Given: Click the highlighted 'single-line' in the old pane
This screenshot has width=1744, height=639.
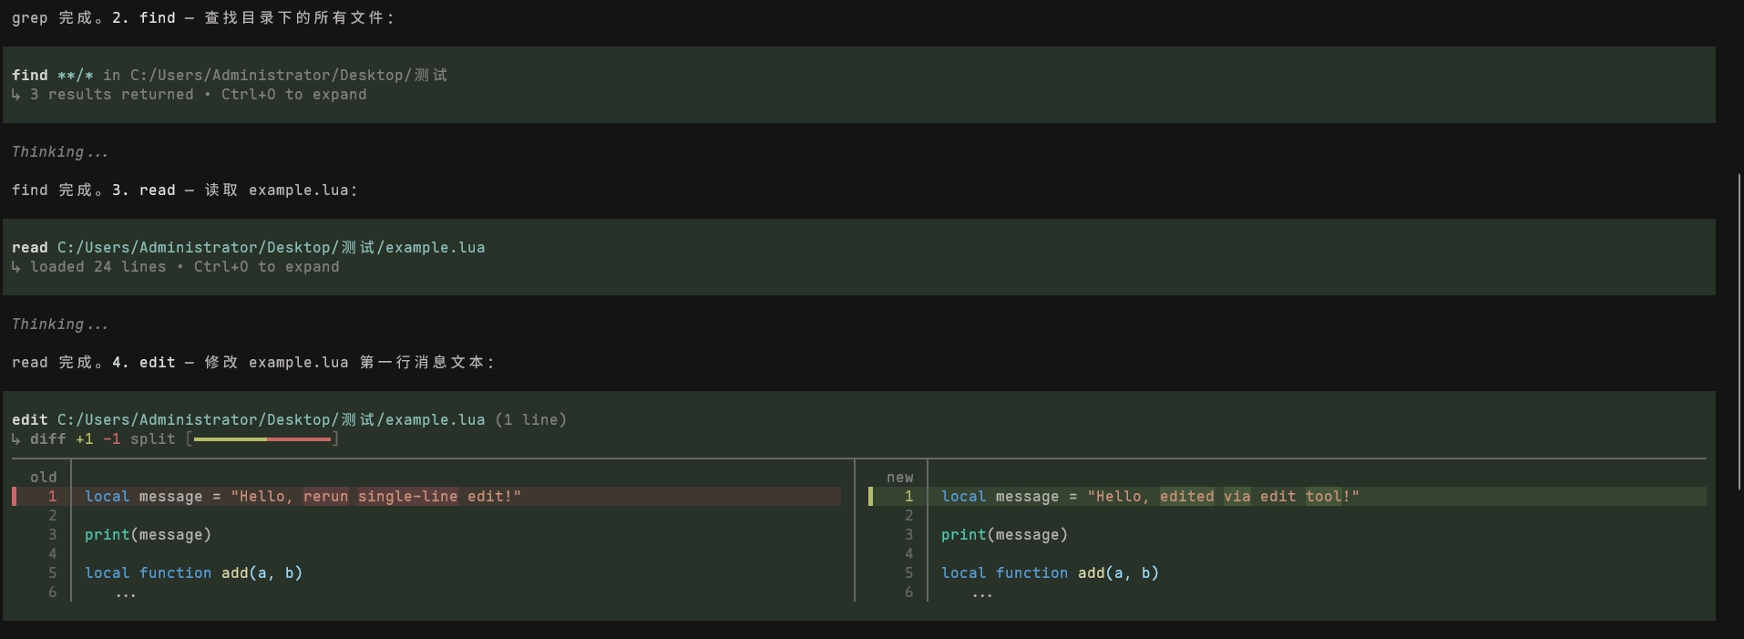Looking at the screenshot, I should (x=408, y=497).
